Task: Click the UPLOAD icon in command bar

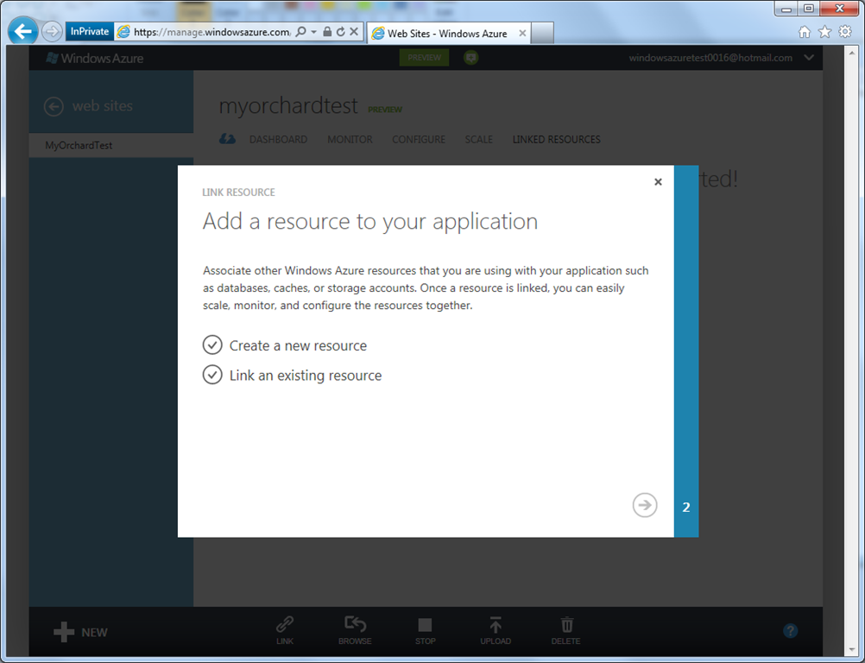Action: tap(496, 625)
